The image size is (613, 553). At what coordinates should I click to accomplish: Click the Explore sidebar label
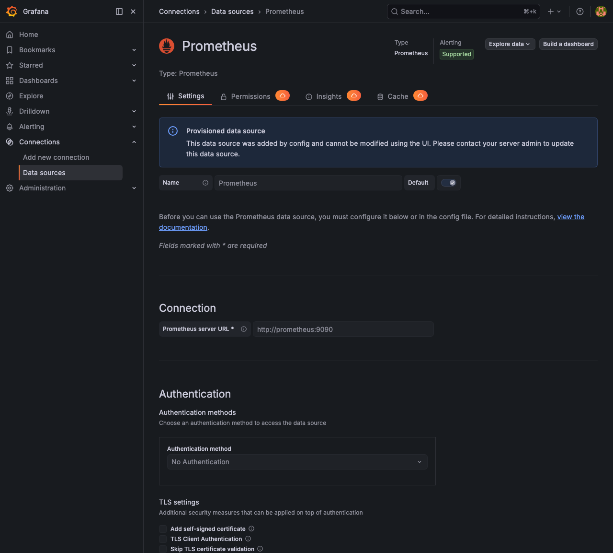click(x=31, y=96)
